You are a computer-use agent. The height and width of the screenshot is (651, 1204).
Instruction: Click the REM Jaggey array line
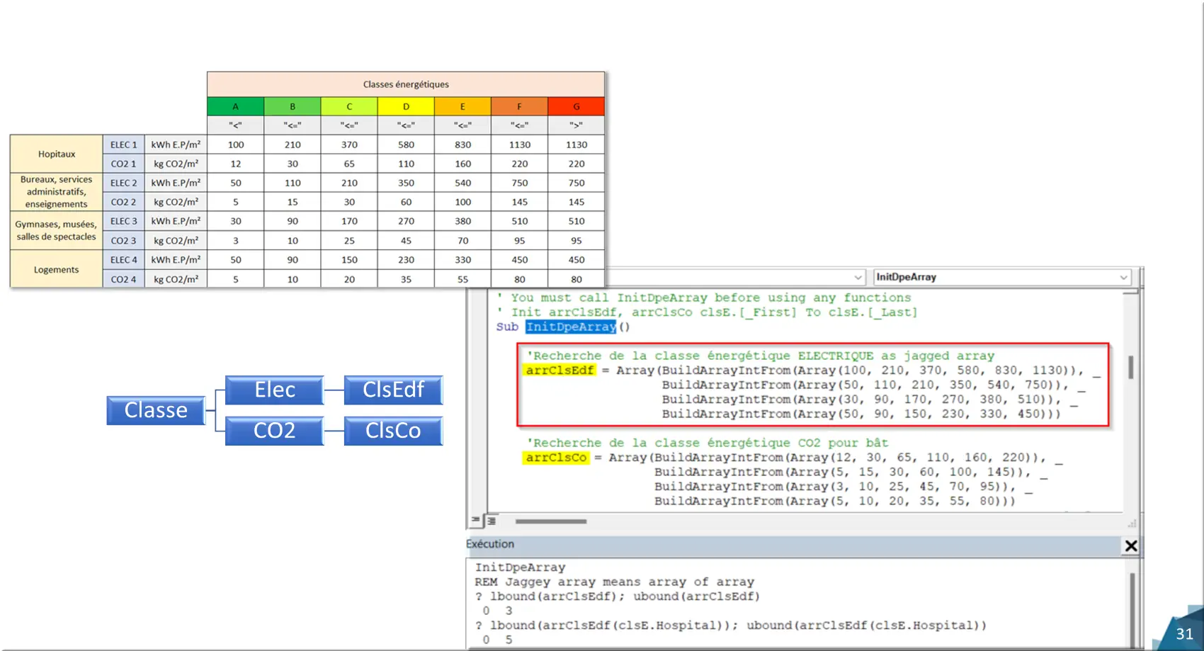click(x=614, y=582)
